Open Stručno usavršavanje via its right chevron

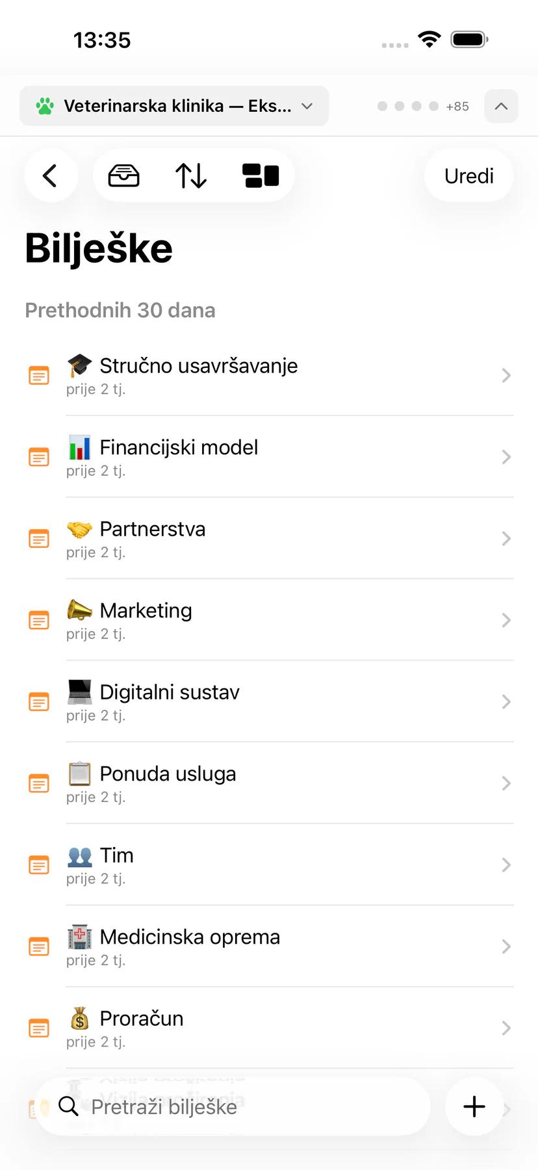(506, 375)
